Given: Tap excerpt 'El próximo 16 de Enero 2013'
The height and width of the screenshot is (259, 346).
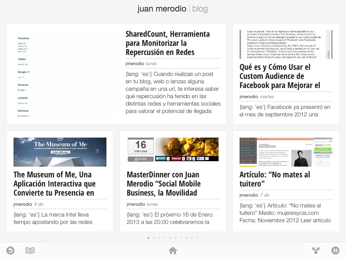Looking at the screenshot, I should coord(170,218).
